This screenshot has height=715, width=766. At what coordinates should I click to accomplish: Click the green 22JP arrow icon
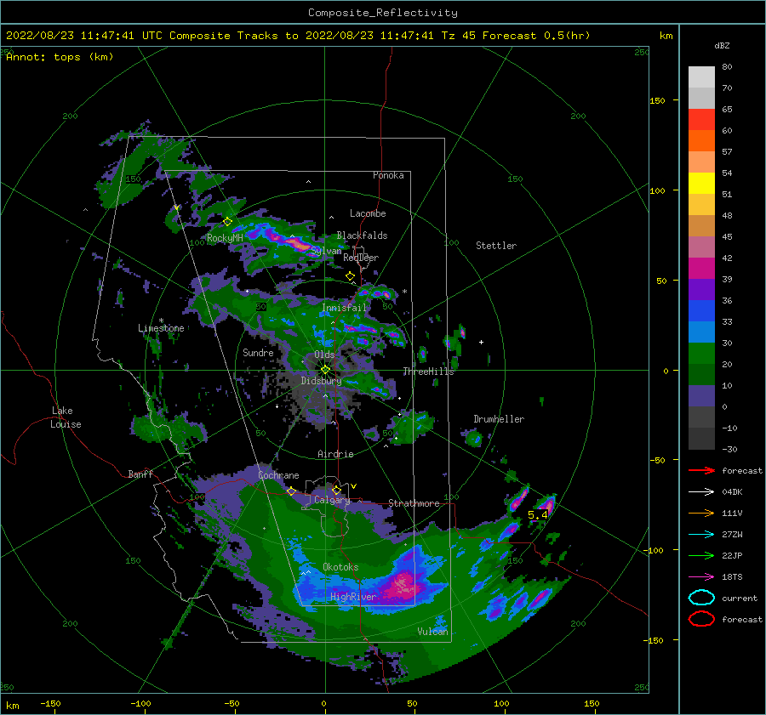(x=701, y=555)
